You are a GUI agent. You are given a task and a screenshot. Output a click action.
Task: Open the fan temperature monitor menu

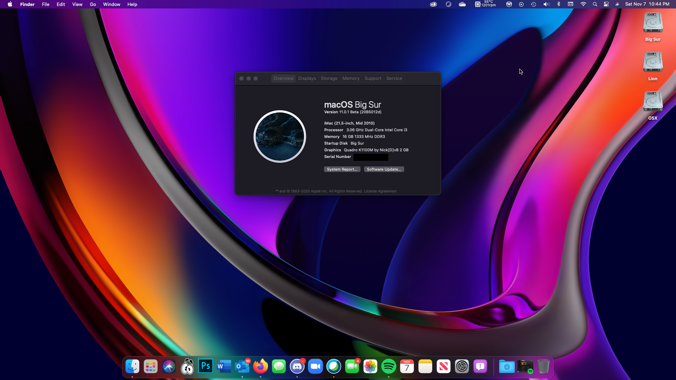pos(485,4)
